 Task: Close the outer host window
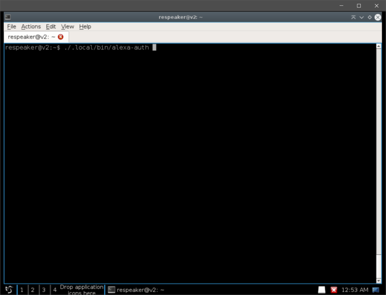click(x=377, y=5)
